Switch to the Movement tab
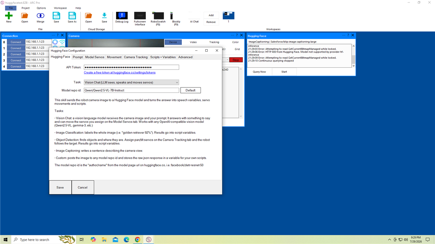This screenshot has width=435, height=244. [x=114, y=57]
